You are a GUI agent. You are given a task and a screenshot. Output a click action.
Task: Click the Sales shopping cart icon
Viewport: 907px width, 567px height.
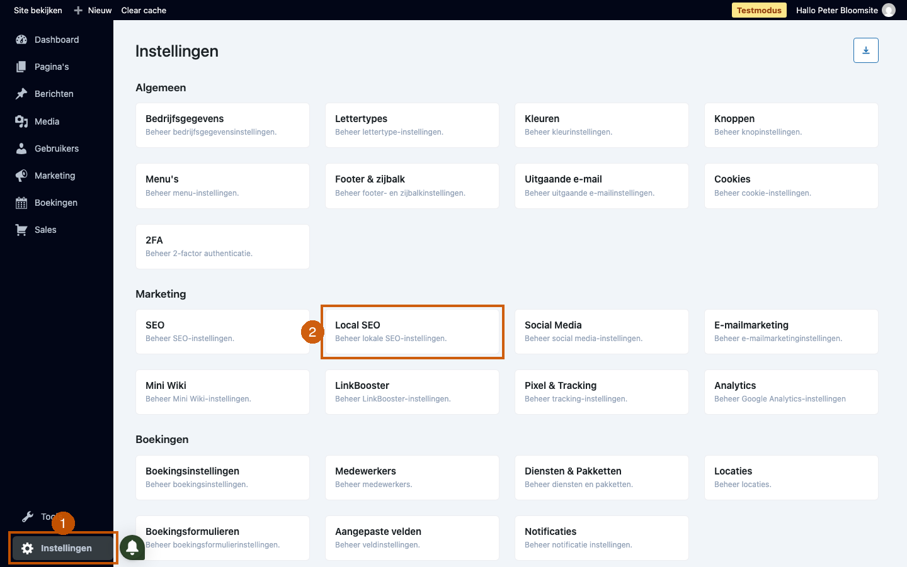tap(21, 230)
